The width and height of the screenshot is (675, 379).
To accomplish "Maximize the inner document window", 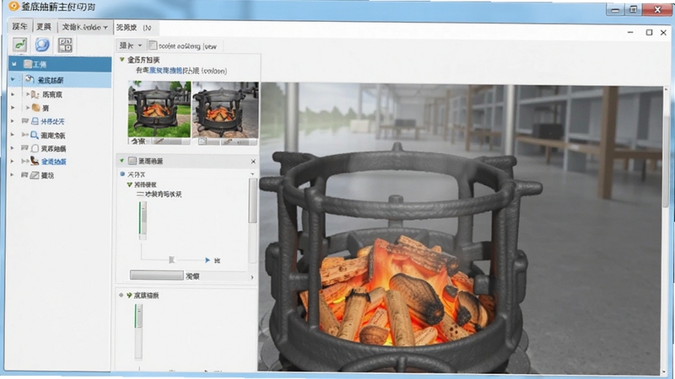I will click(649, 33).
